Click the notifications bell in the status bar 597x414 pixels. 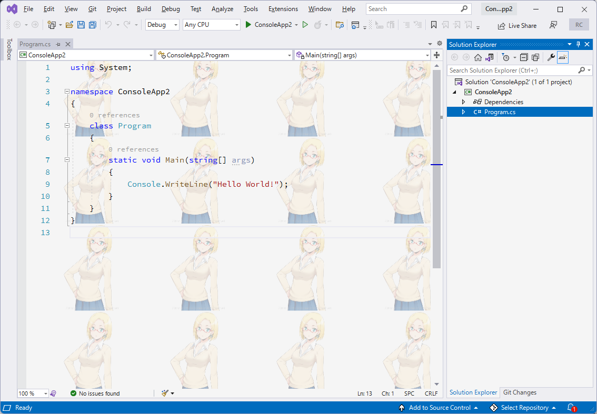pos(571,408)
